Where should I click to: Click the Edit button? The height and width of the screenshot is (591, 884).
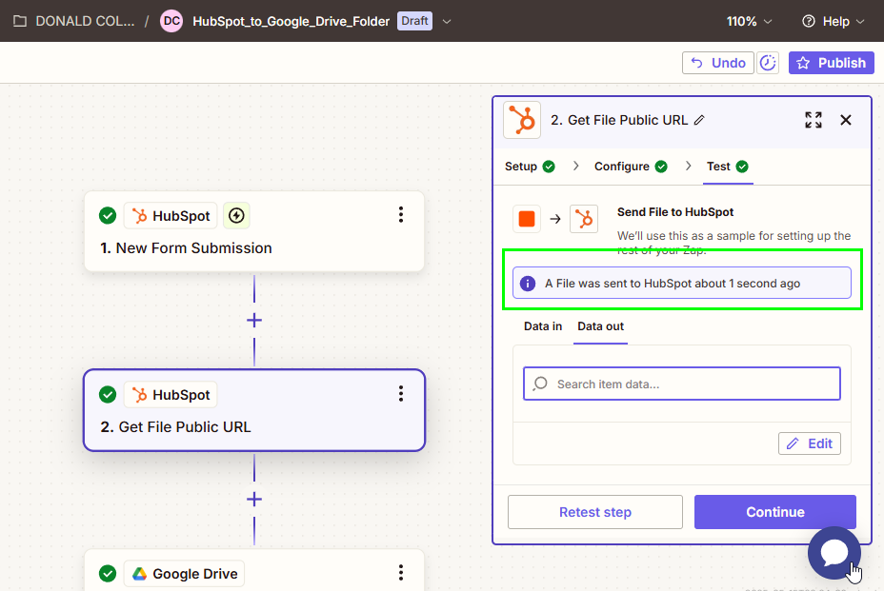[810, 443]
